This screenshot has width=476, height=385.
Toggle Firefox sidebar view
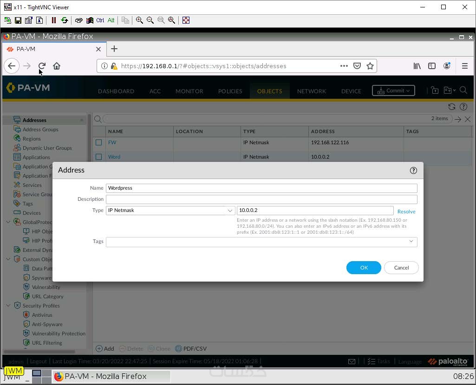coord(432,66)
